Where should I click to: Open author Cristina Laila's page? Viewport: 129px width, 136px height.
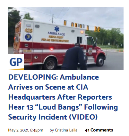coord(66,130)
